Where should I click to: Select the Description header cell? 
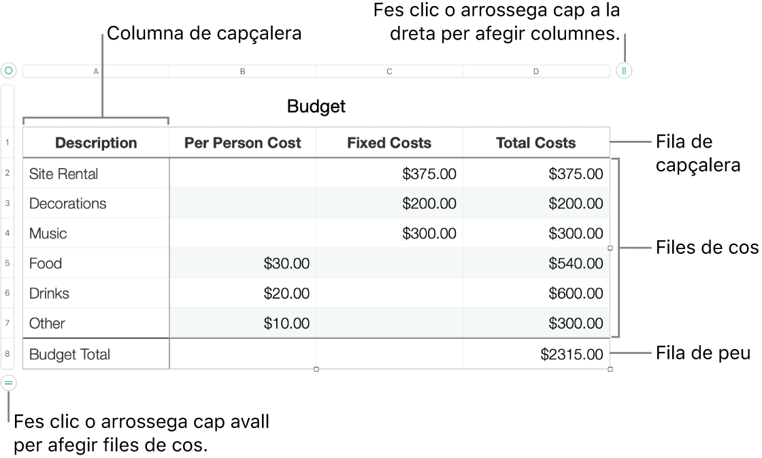(x=96, y=142)
